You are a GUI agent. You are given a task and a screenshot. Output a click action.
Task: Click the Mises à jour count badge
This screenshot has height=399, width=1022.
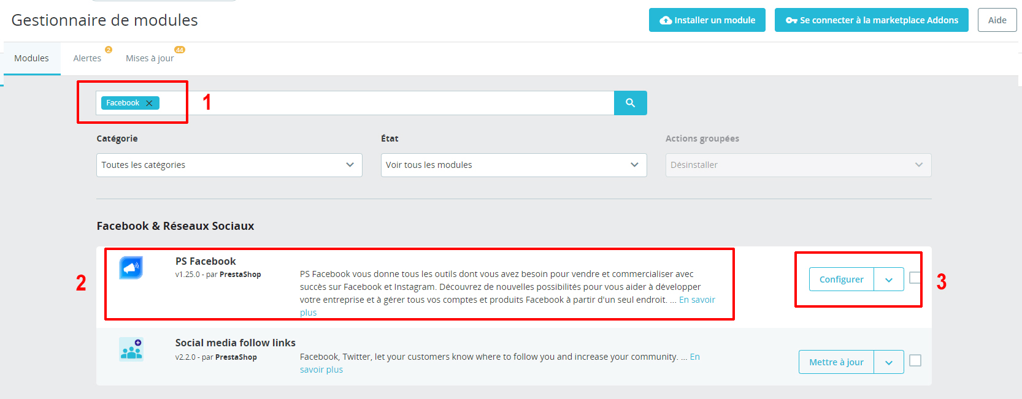tap(180, 50)
